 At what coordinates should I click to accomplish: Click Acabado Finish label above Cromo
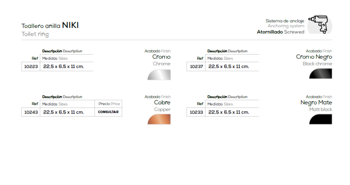click(157, 51)
